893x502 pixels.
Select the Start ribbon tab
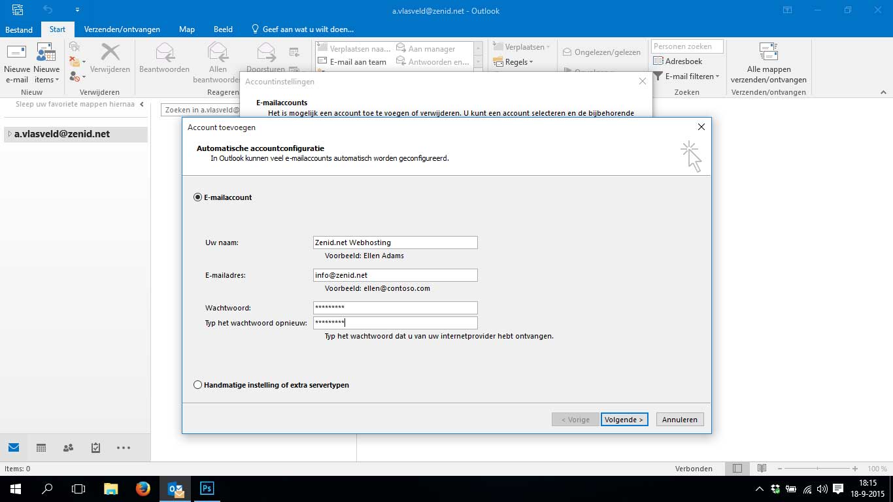click(x=58, y=29)
